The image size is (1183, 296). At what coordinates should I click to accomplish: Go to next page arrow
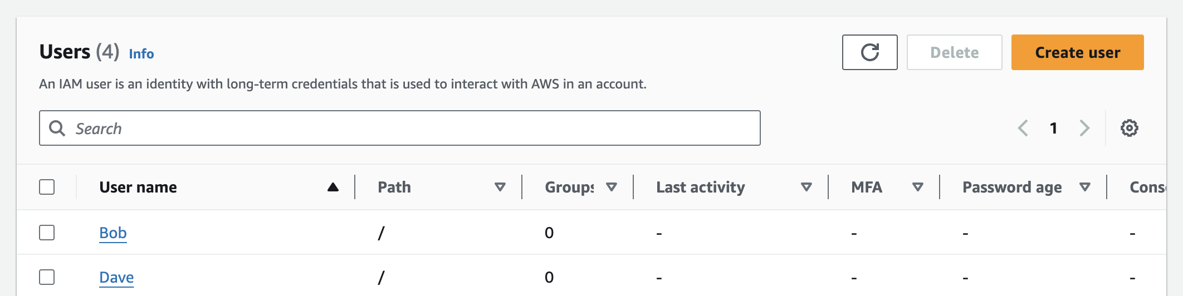click(1084, 128)
